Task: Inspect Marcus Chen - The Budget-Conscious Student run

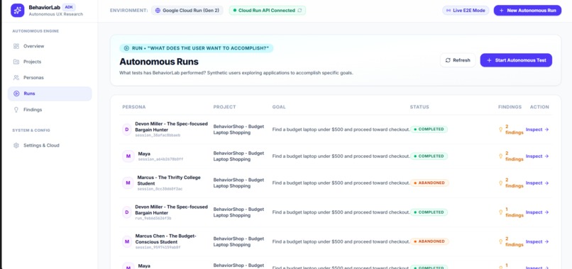Action: 537,241
